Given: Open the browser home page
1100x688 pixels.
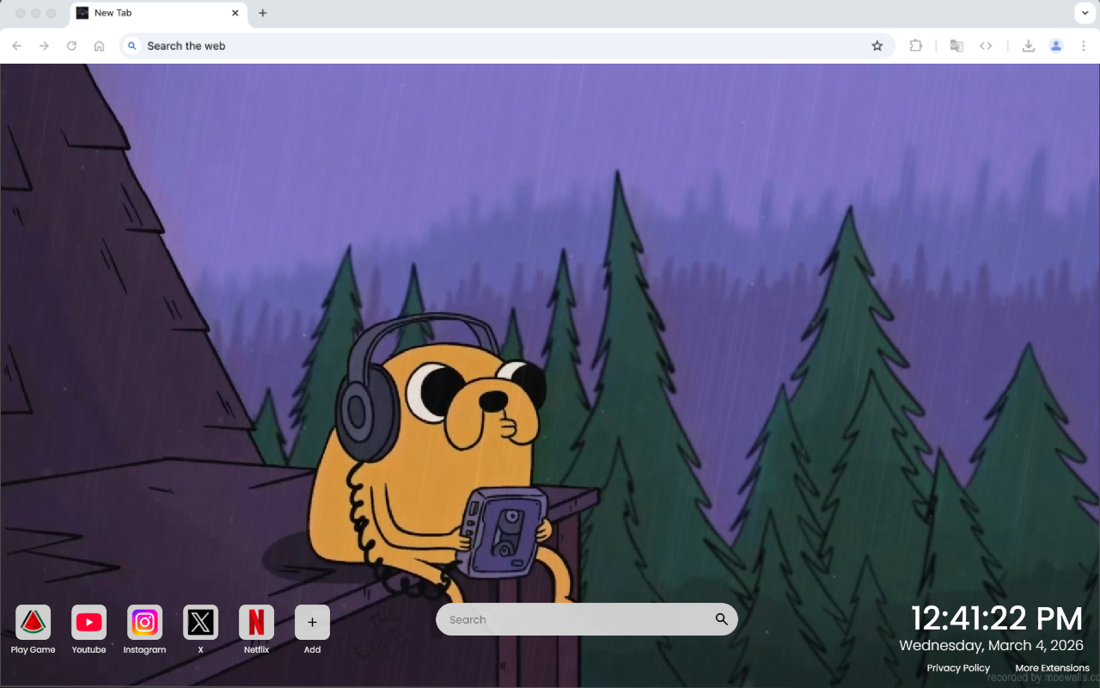Looking at the screenshot, I should click(x=100, y=46).
